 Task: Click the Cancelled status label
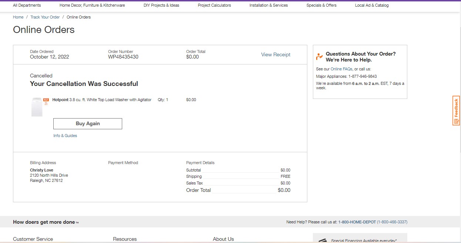pyautogui.click(x=41, y=76)
